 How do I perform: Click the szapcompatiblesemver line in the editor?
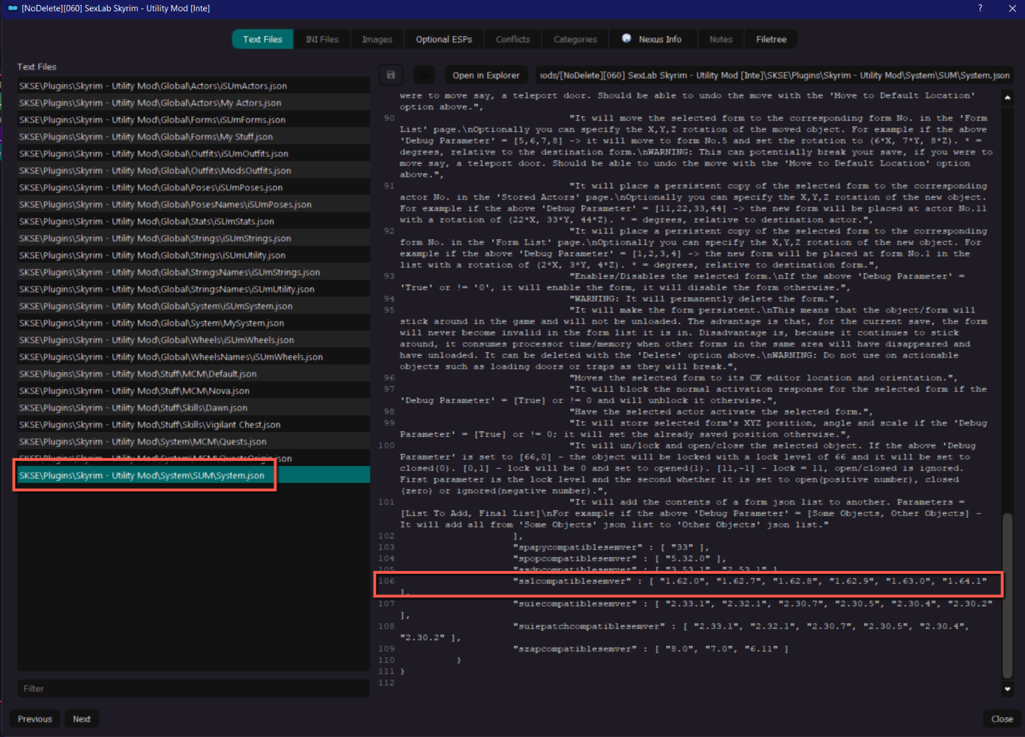click(651, 649)
